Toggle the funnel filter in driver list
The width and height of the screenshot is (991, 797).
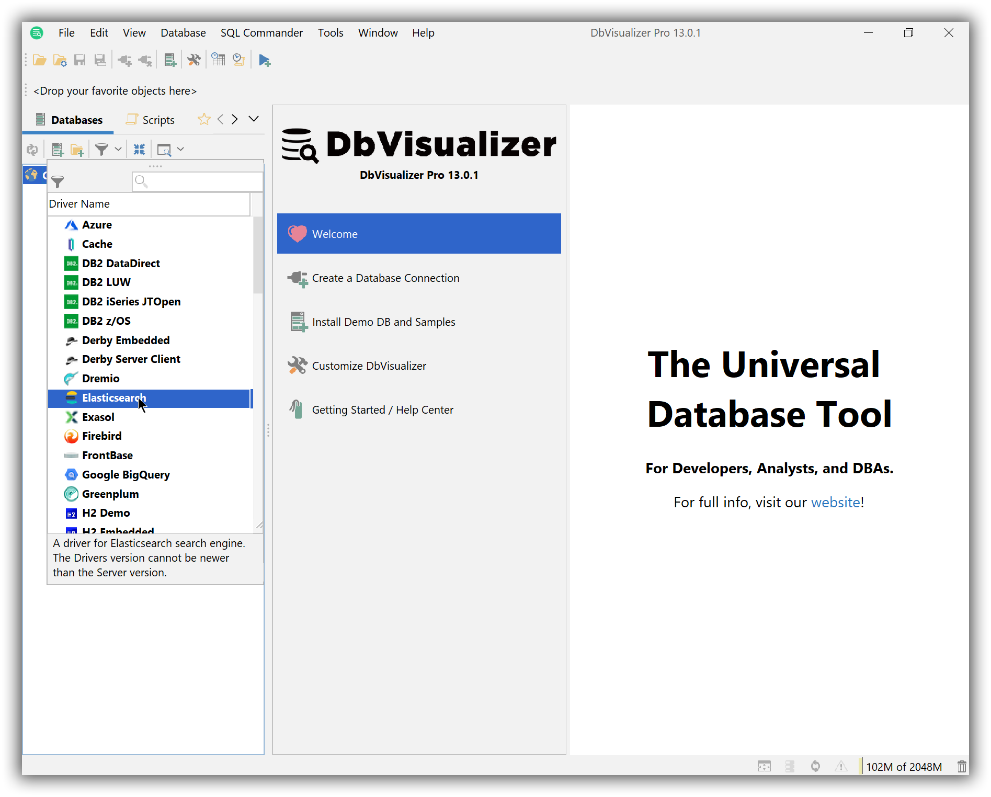click(x=58, y=181)
